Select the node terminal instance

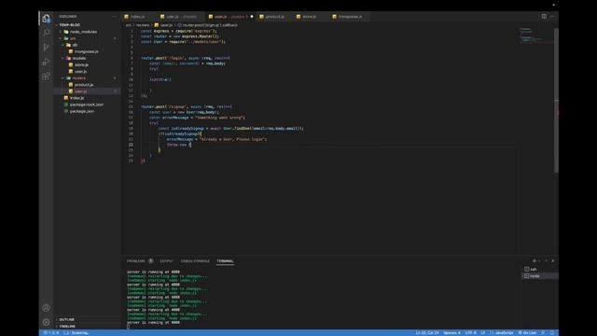539,276
